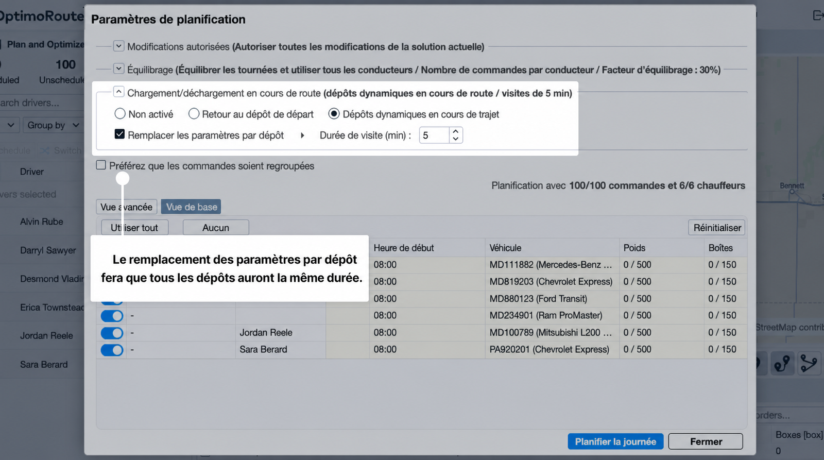Viewport: 824px width, 460px height.
Task: Select Dépôts dynamiques en cours de trajet
Action: 334,114
